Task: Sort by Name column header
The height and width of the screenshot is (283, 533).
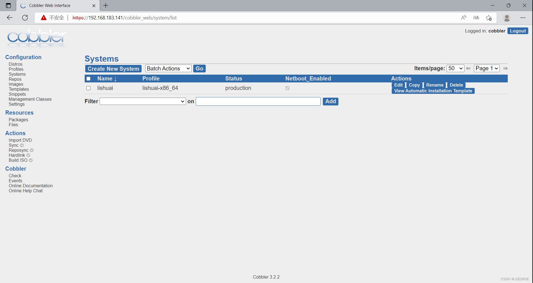Action: point(107,79)
